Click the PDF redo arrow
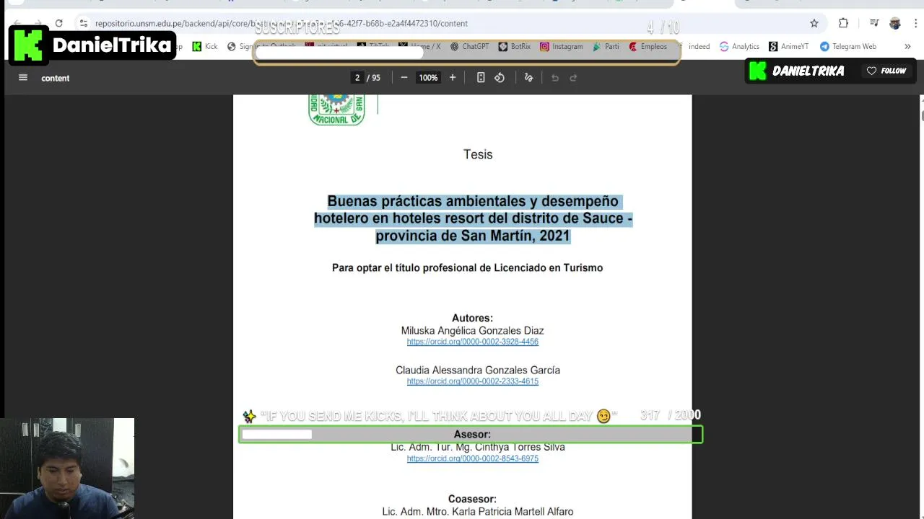 [x=574, y=77]
